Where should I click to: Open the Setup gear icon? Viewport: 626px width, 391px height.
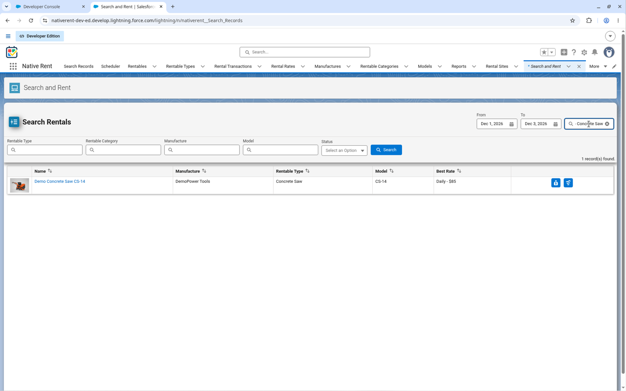tap(584, 52)
